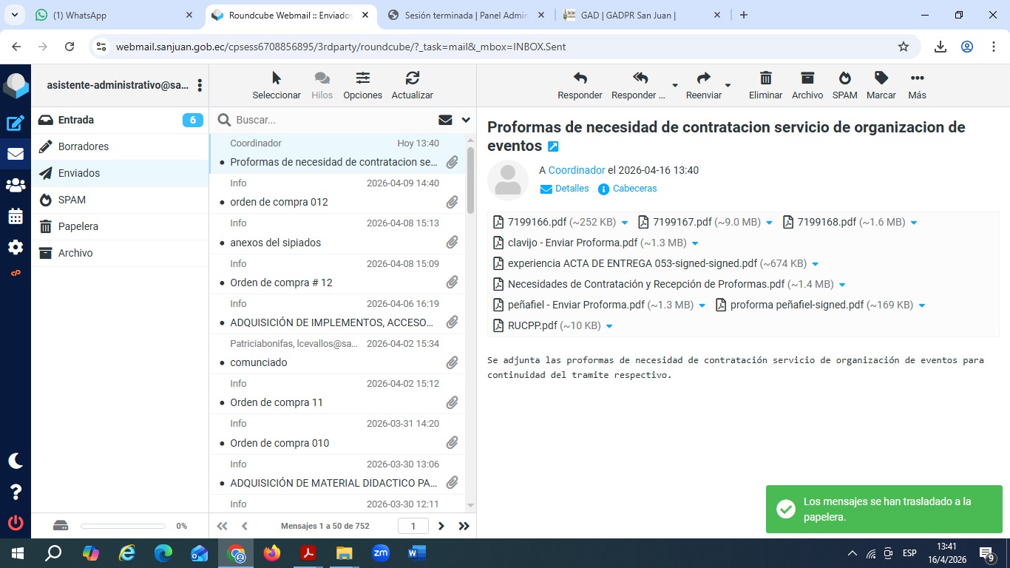Click the Actualizar refresh icon
This screenshot has width=1010, height=568.
tap(412, 78)
